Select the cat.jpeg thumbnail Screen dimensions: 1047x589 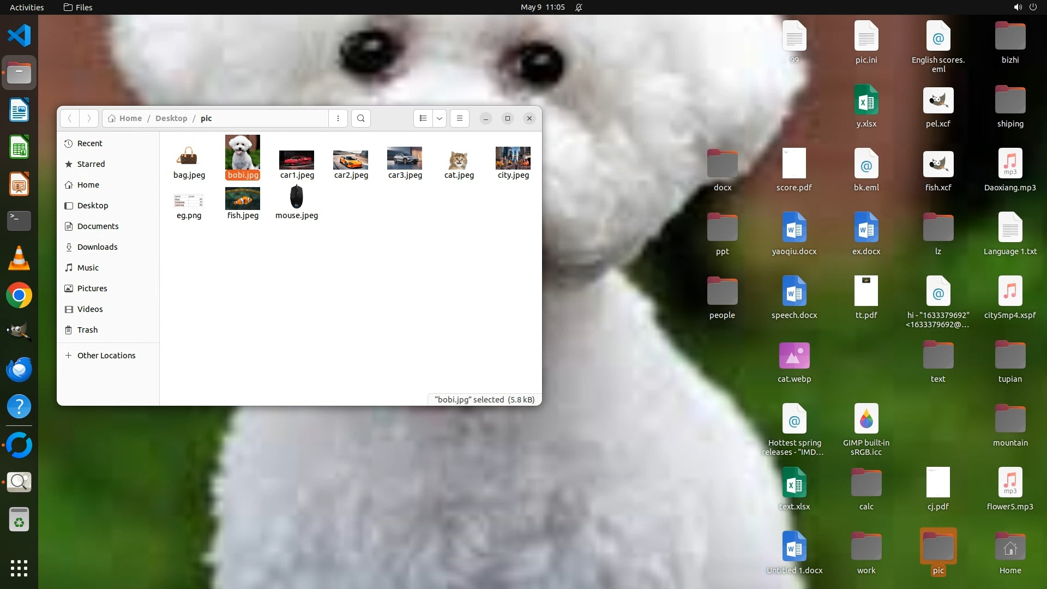point(459,161)
